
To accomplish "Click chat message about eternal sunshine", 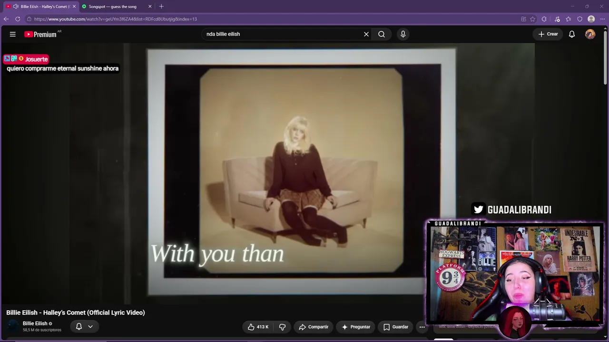I will coord(62,68).
